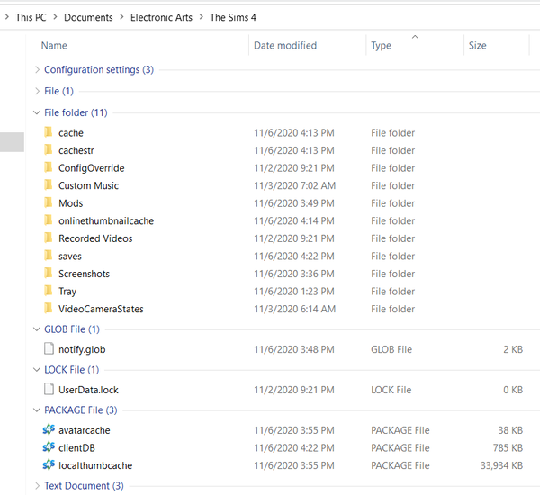Open breadcrumb chevron after Electronic Arts

pyautogui.click(x=202, y=17)
